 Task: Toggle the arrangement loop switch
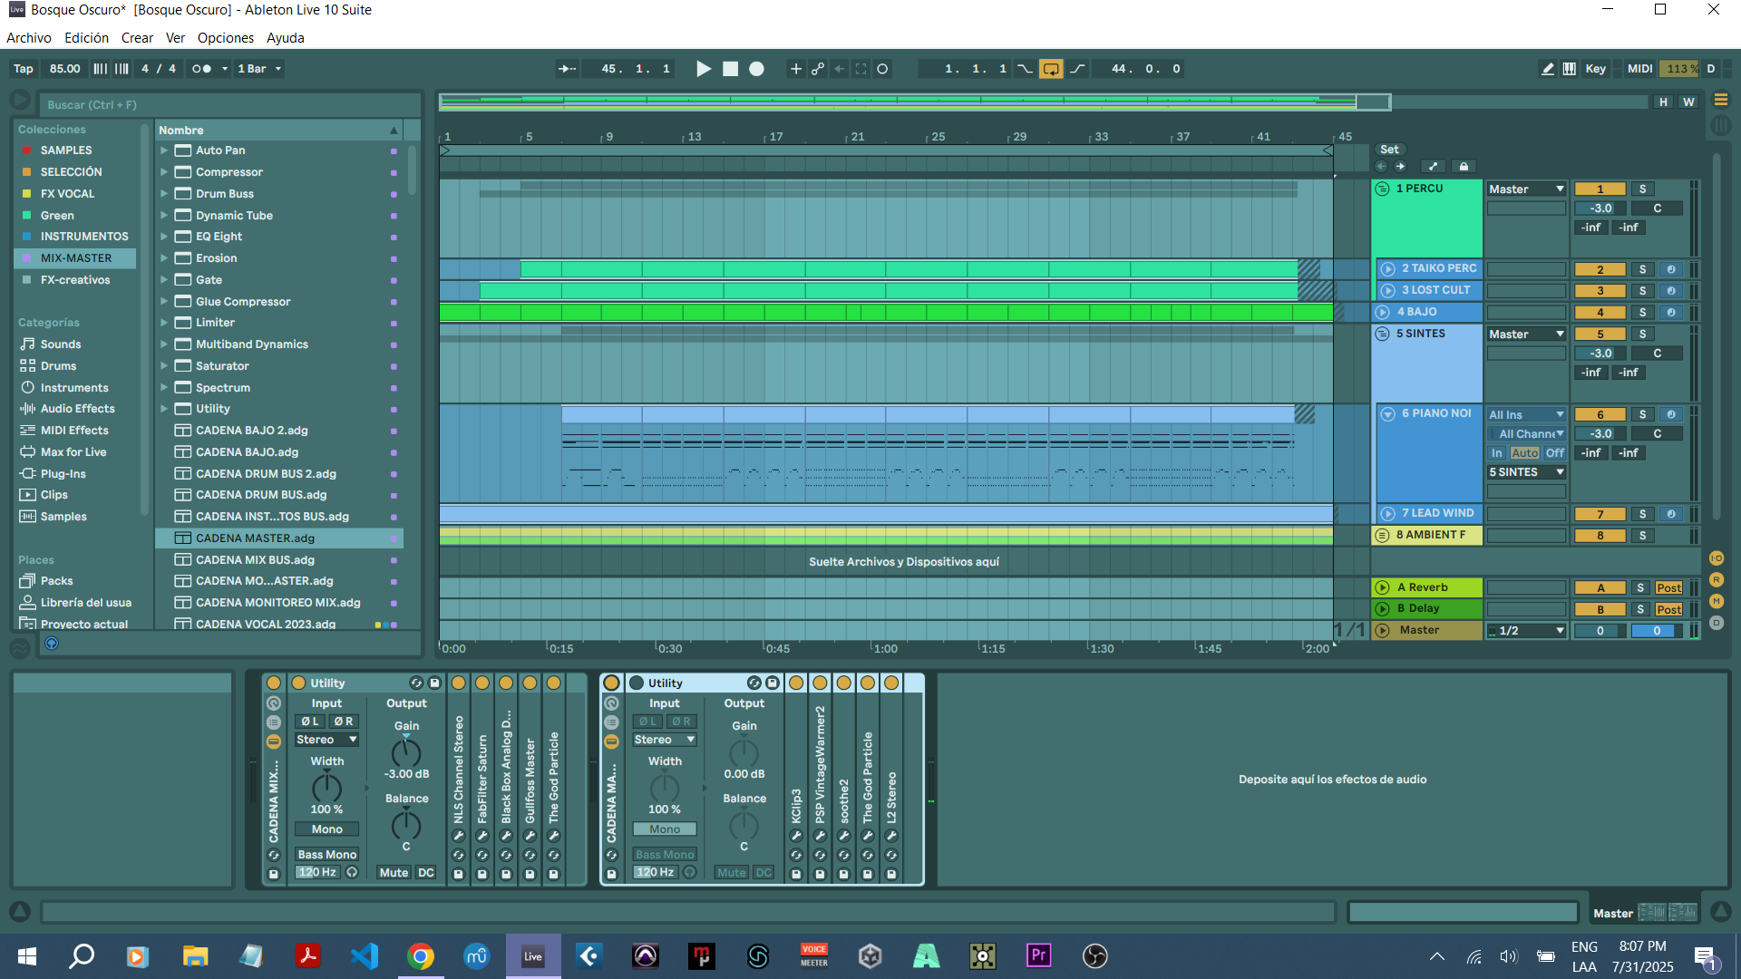point(1051,69)
